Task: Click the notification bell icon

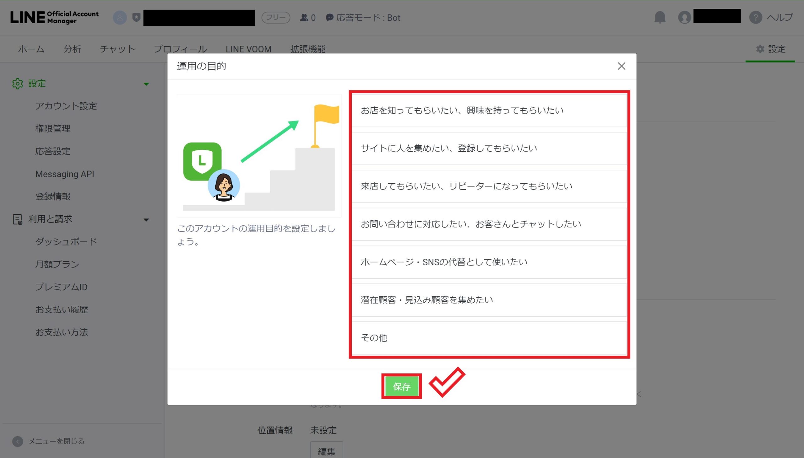Action: click(660, 17)
